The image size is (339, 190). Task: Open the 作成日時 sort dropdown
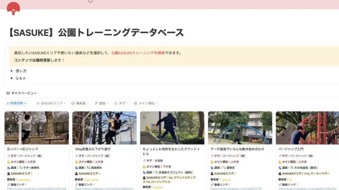17,103
